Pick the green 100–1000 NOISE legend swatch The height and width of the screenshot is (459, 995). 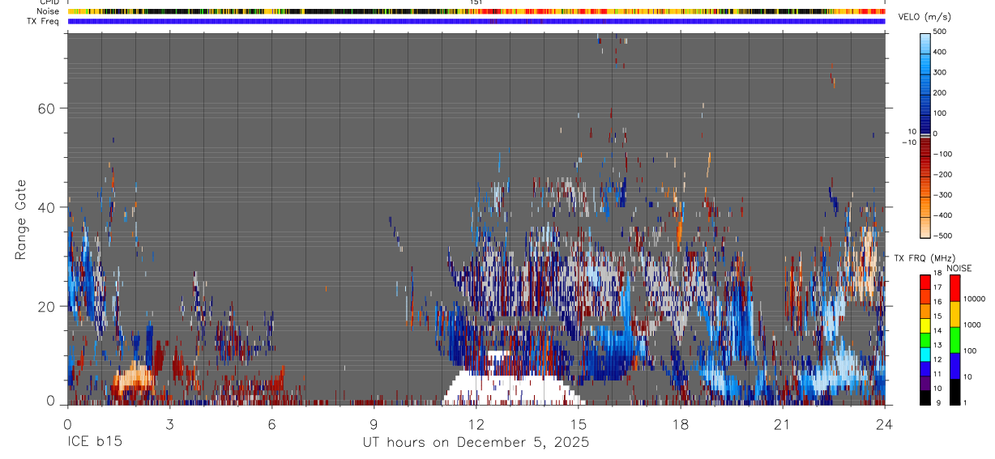tap(954, 340)
